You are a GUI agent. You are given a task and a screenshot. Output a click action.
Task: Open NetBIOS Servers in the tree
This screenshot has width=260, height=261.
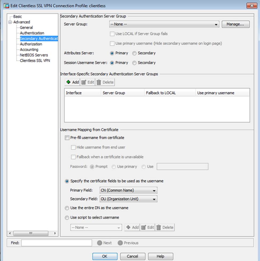click(34, 55)
